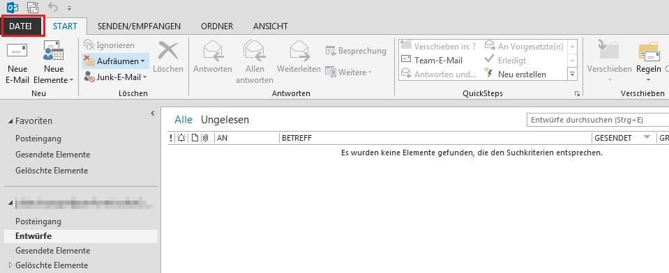Image resolution: width=669 pixels, height=273 pixels.
Task: Open Gelöschte Elemente under Favoriten
Action: [x=52, y=171]
